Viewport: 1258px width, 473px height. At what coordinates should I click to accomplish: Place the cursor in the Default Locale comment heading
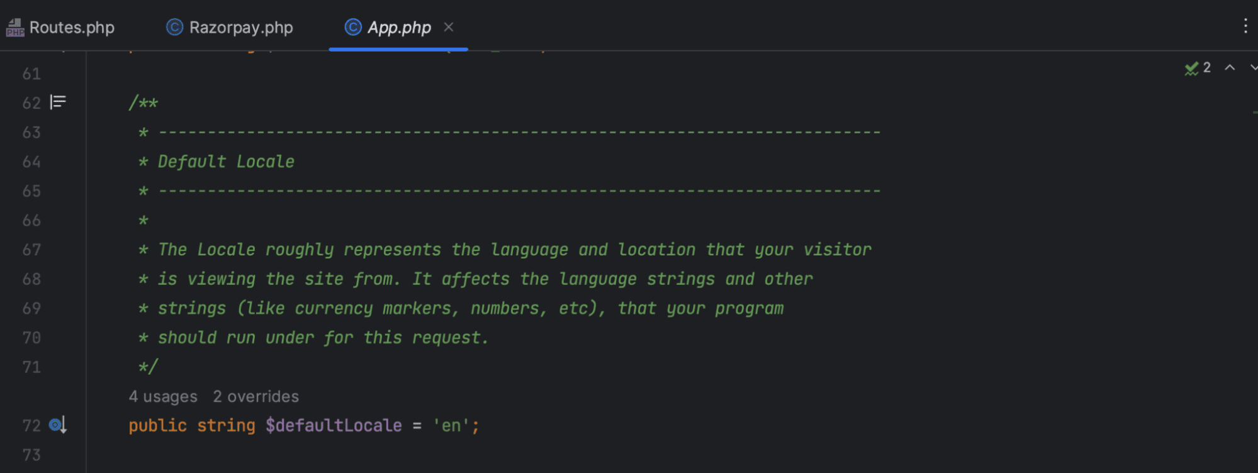coord(226,162)
